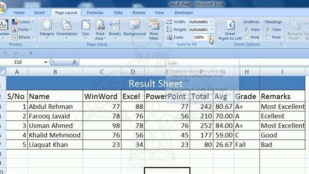
Task: Open the Sheet Options dialog launcher
Action: [281, 44]
